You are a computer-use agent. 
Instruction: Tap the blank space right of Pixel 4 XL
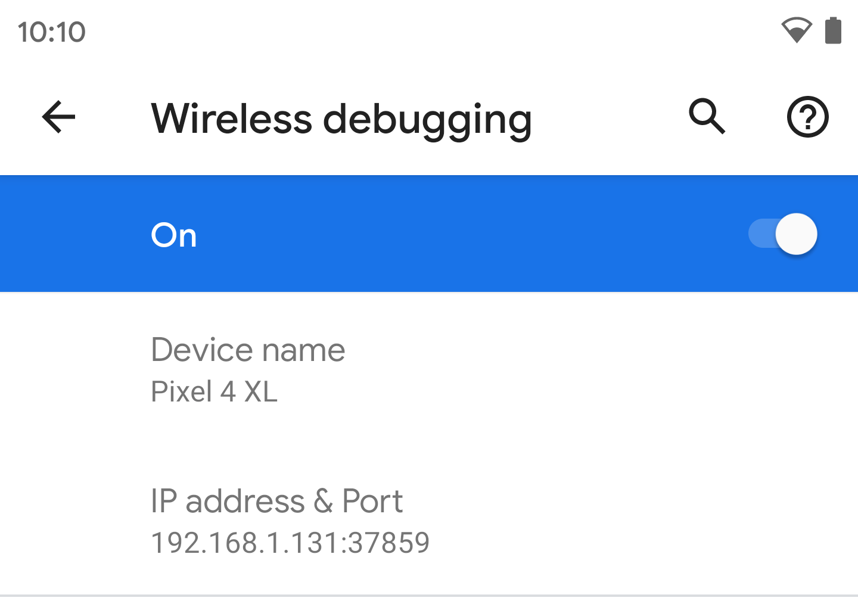coord(566,392)
